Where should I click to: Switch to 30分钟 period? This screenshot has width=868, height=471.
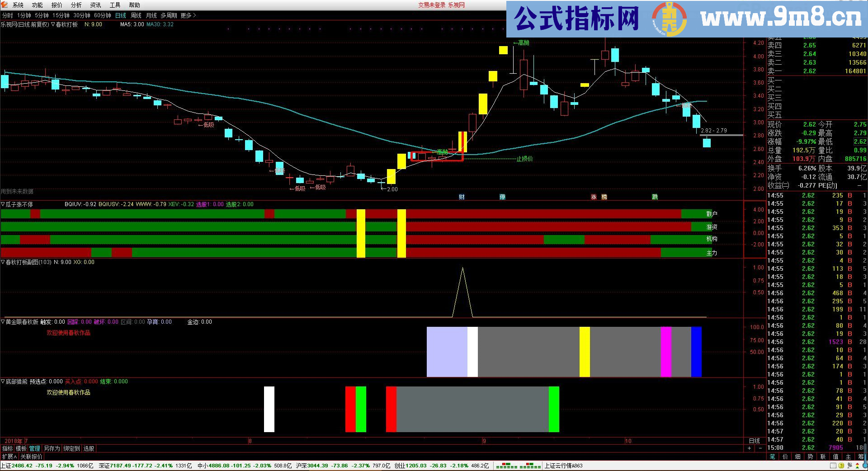[x=82, y=15]
